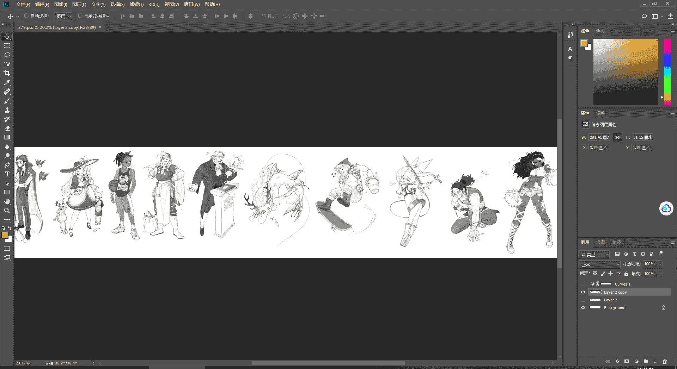Select the Eraser tool
The height and width of the screenshot is (369, 677).
pos(7,129)
